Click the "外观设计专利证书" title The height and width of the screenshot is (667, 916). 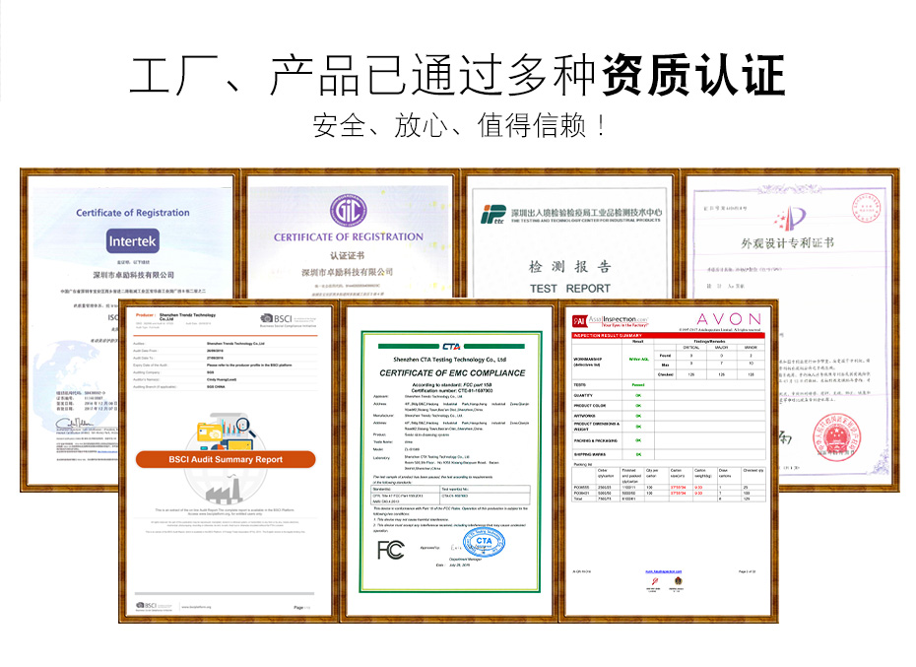tap(788, 242)
